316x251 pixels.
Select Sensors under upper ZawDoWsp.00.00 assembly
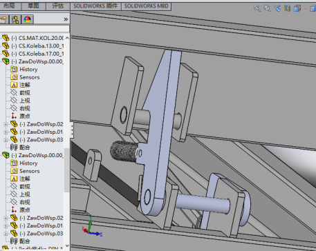coord(25,77)
